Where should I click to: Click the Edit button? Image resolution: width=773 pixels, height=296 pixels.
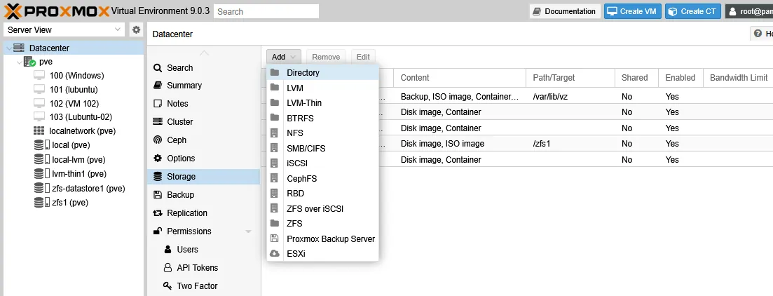(x=363, y=57)
